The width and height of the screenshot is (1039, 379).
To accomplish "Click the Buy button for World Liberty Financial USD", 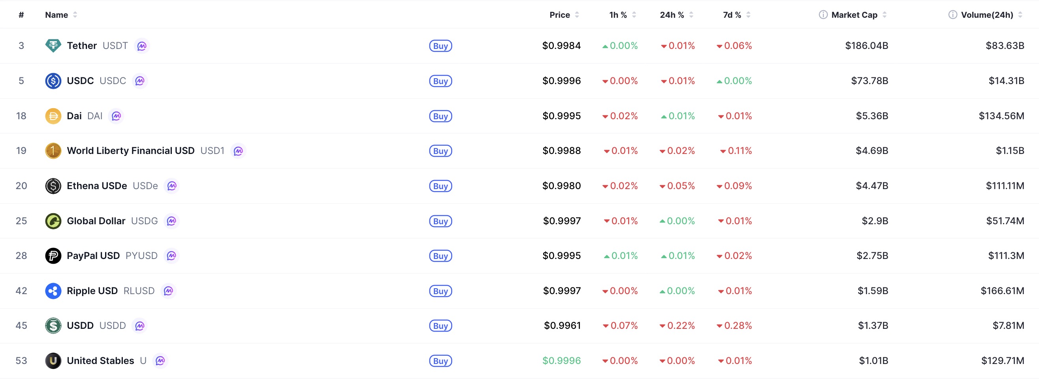I will click(x=440, y=151).
